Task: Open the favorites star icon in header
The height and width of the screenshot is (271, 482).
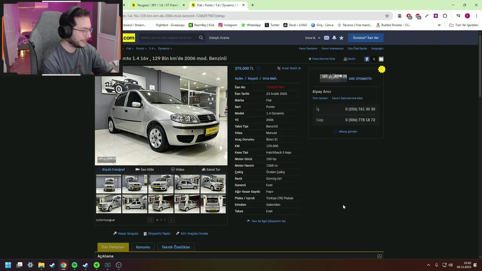Action: click(342, 38)
